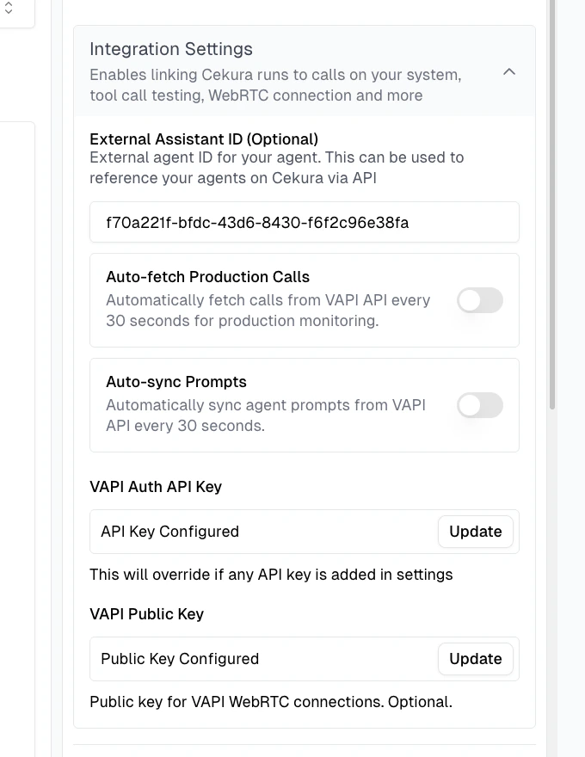585x757 pixels.
Task: Click the VAPI Auth API Key label
Action: coord(156,487)
